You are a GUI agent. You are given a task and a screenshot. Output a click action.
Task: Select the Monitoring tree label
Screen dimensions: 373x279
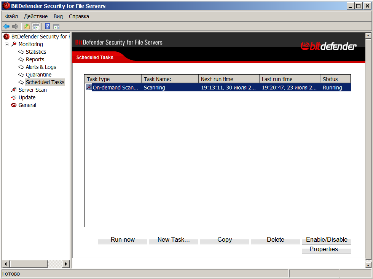(31, 44)
